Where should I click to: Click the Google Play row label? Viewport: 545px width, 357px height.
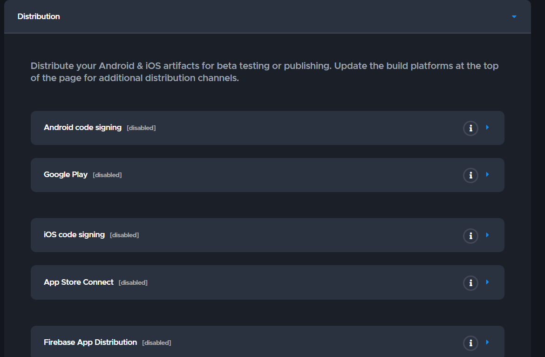point(66,174)
